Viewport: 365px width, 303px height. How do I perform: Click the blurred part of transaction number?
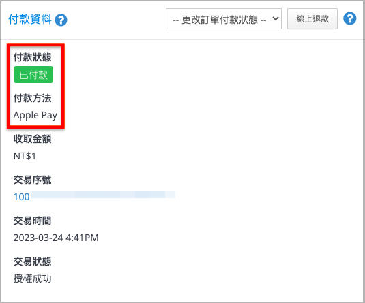[x=103, y=194]
